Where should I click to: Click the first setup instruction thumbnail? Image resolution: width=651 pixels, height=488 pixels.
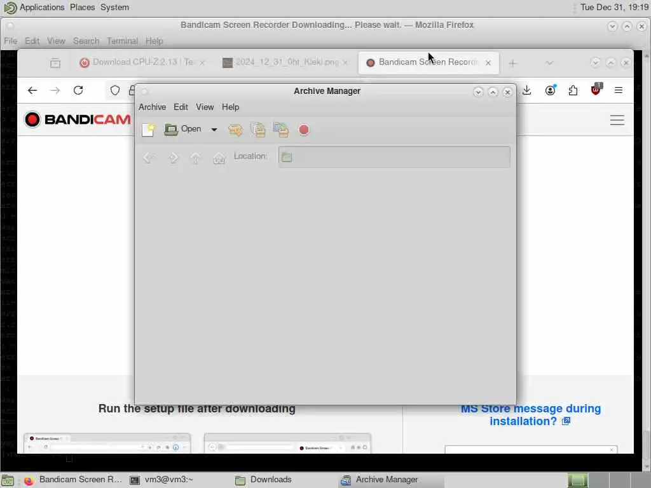point(107,443)
